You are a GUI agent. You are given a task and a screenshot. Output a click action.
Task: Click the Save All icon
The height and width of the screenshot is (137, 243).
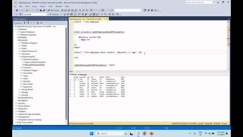[44, 10]
